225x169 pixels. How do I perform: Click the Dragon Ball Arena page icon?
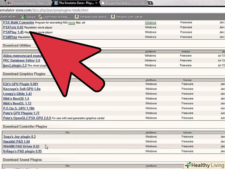point(103,3)
